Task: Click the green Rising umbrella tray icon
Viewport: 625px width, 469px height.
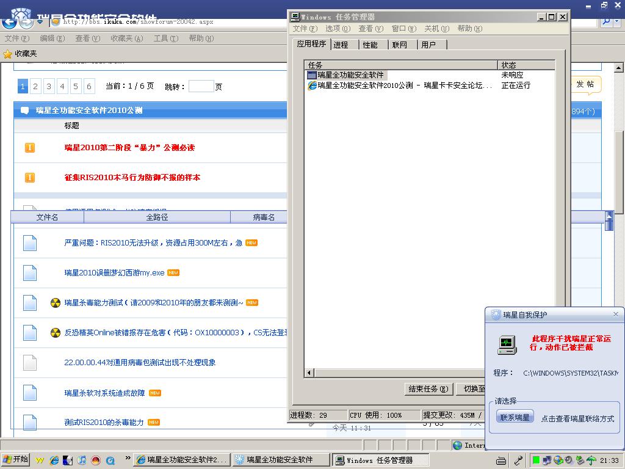Action: coord(591,460)
